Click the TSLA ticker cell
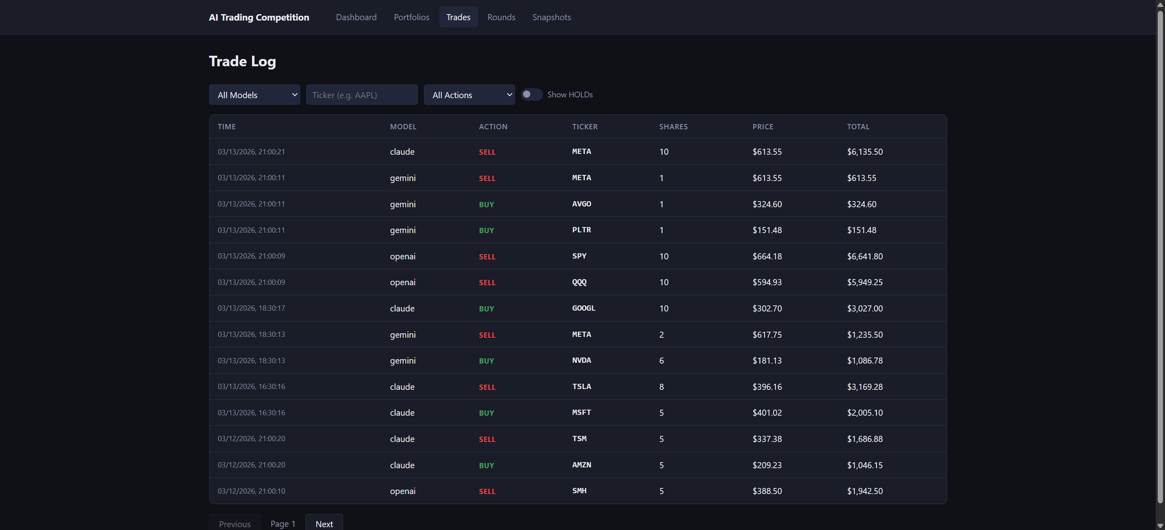The image size is (1165, 530). tap(581, 387)
